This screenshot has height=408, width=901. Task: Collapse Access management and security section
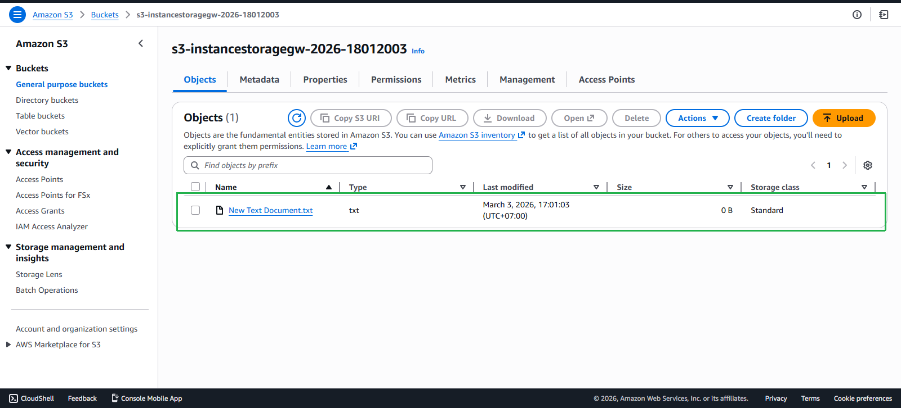8,152
